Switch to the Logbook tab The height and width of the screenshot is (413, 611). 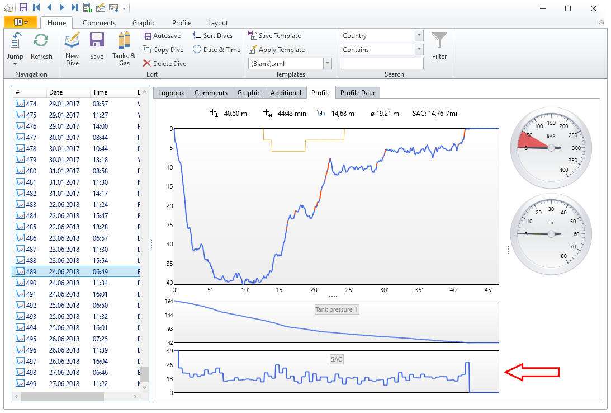pos(171,93)
